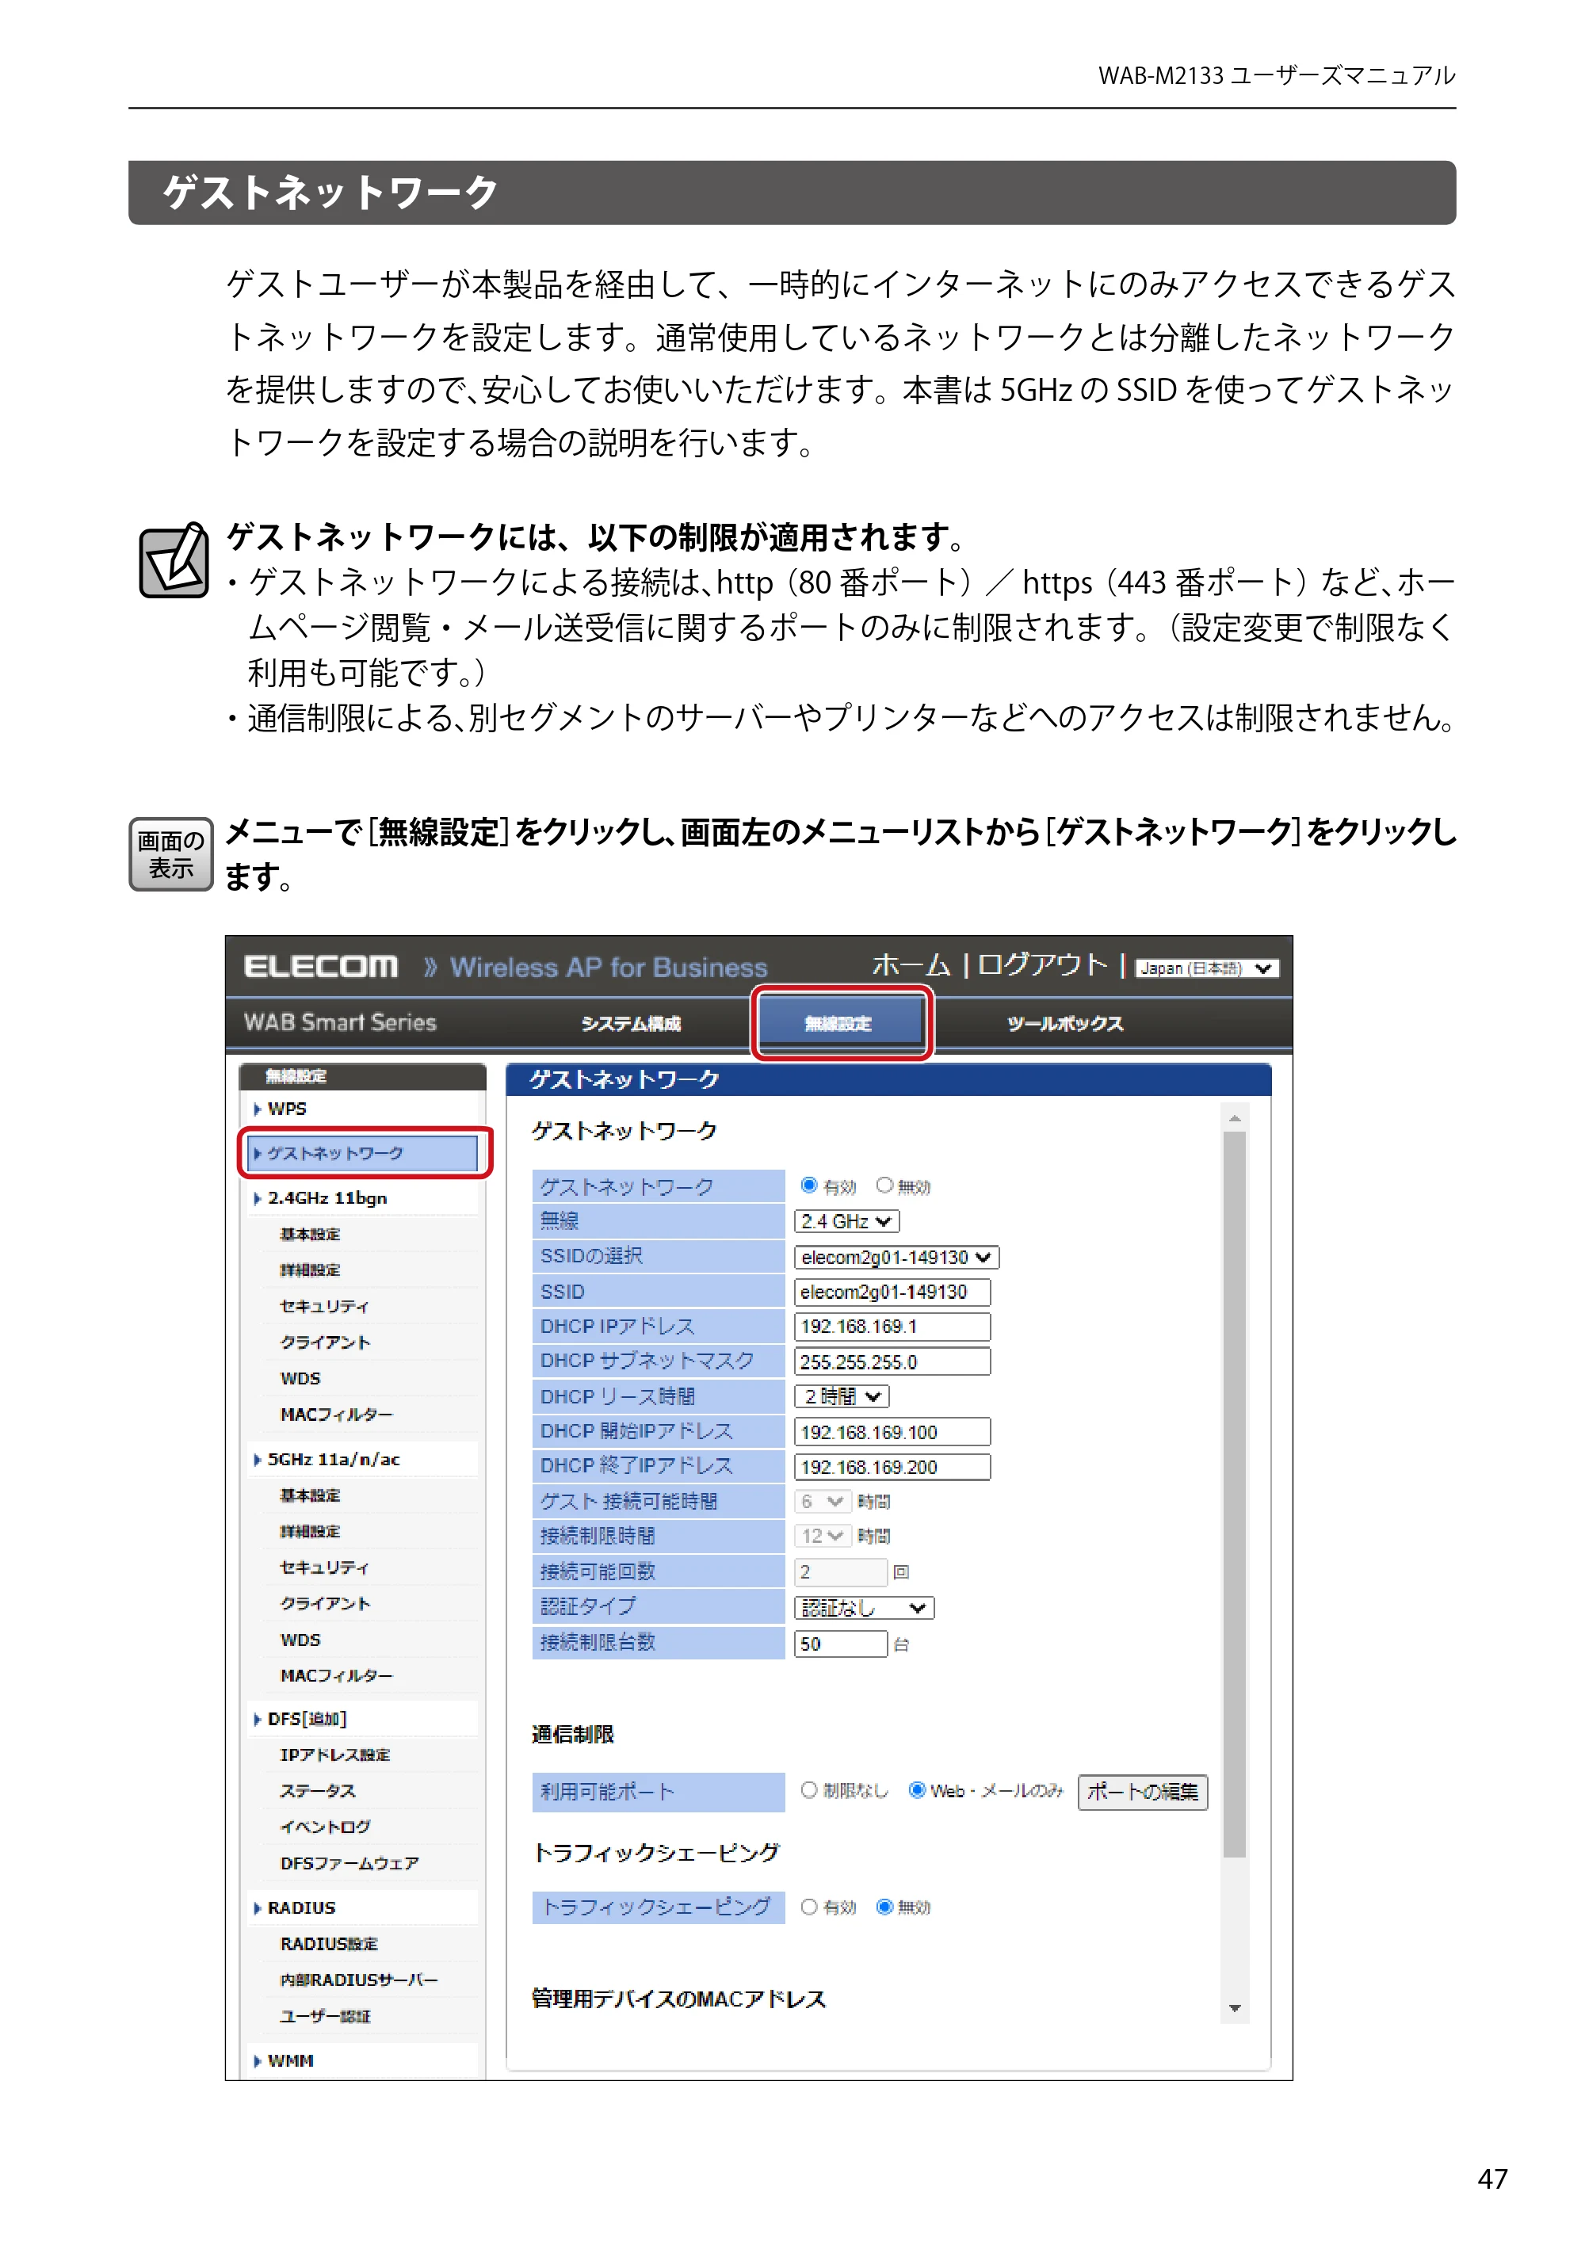Click the SSID input field
This screenshot has height=2249, width=1585.
pos(892,1293)
